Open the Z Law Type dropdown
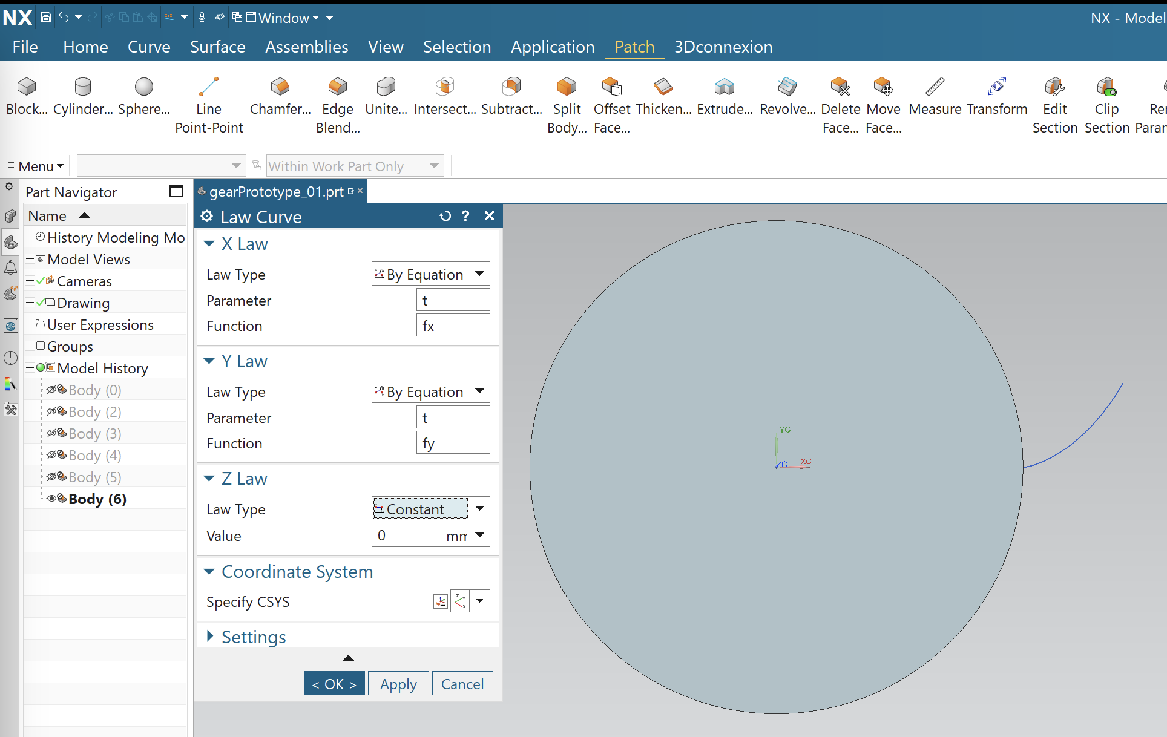The width and height of the screenshot is (1167, 737). [x=479, y=509]
